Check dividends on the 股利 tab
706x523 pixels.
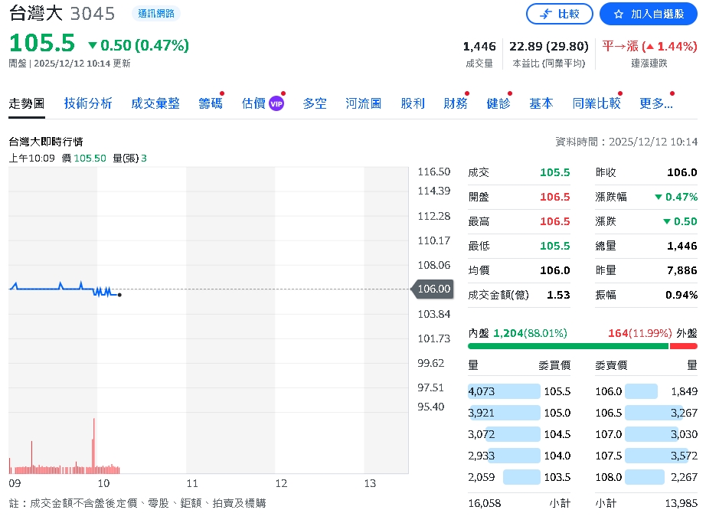point(412,103)
